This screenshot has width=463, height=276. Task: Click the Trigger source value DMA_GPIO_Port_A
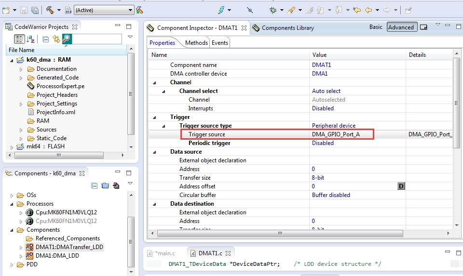point(336,134)
